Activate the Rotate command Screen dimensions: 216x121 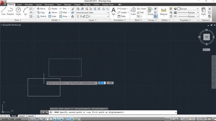[x=53, y=9]
